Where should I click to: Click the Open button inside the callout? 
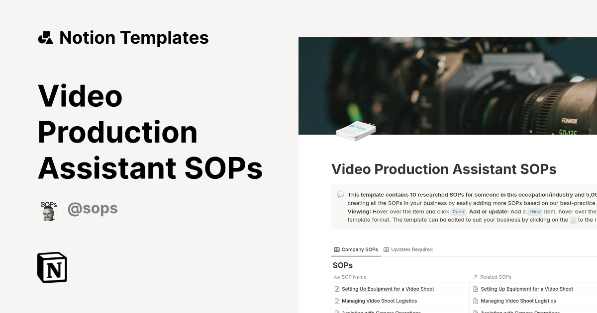coord(458,212)
